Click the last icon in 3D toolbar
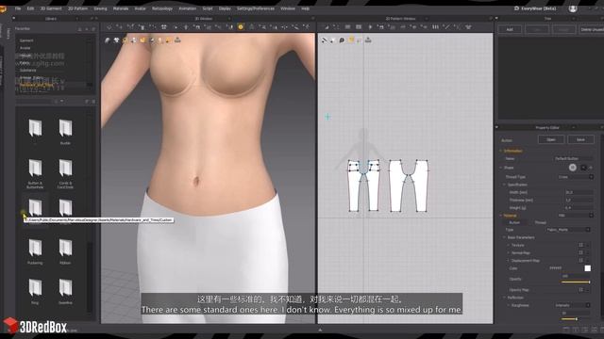 coord(306,27)
